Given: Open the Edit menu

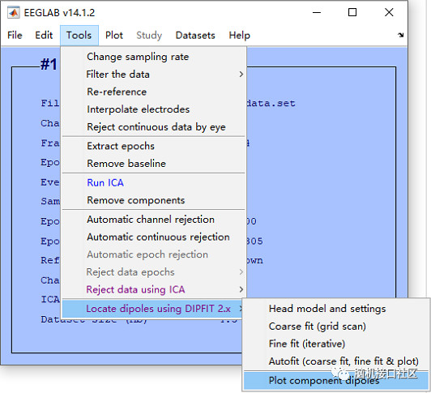Looking at the screenshot, I should tap(44, 35).
